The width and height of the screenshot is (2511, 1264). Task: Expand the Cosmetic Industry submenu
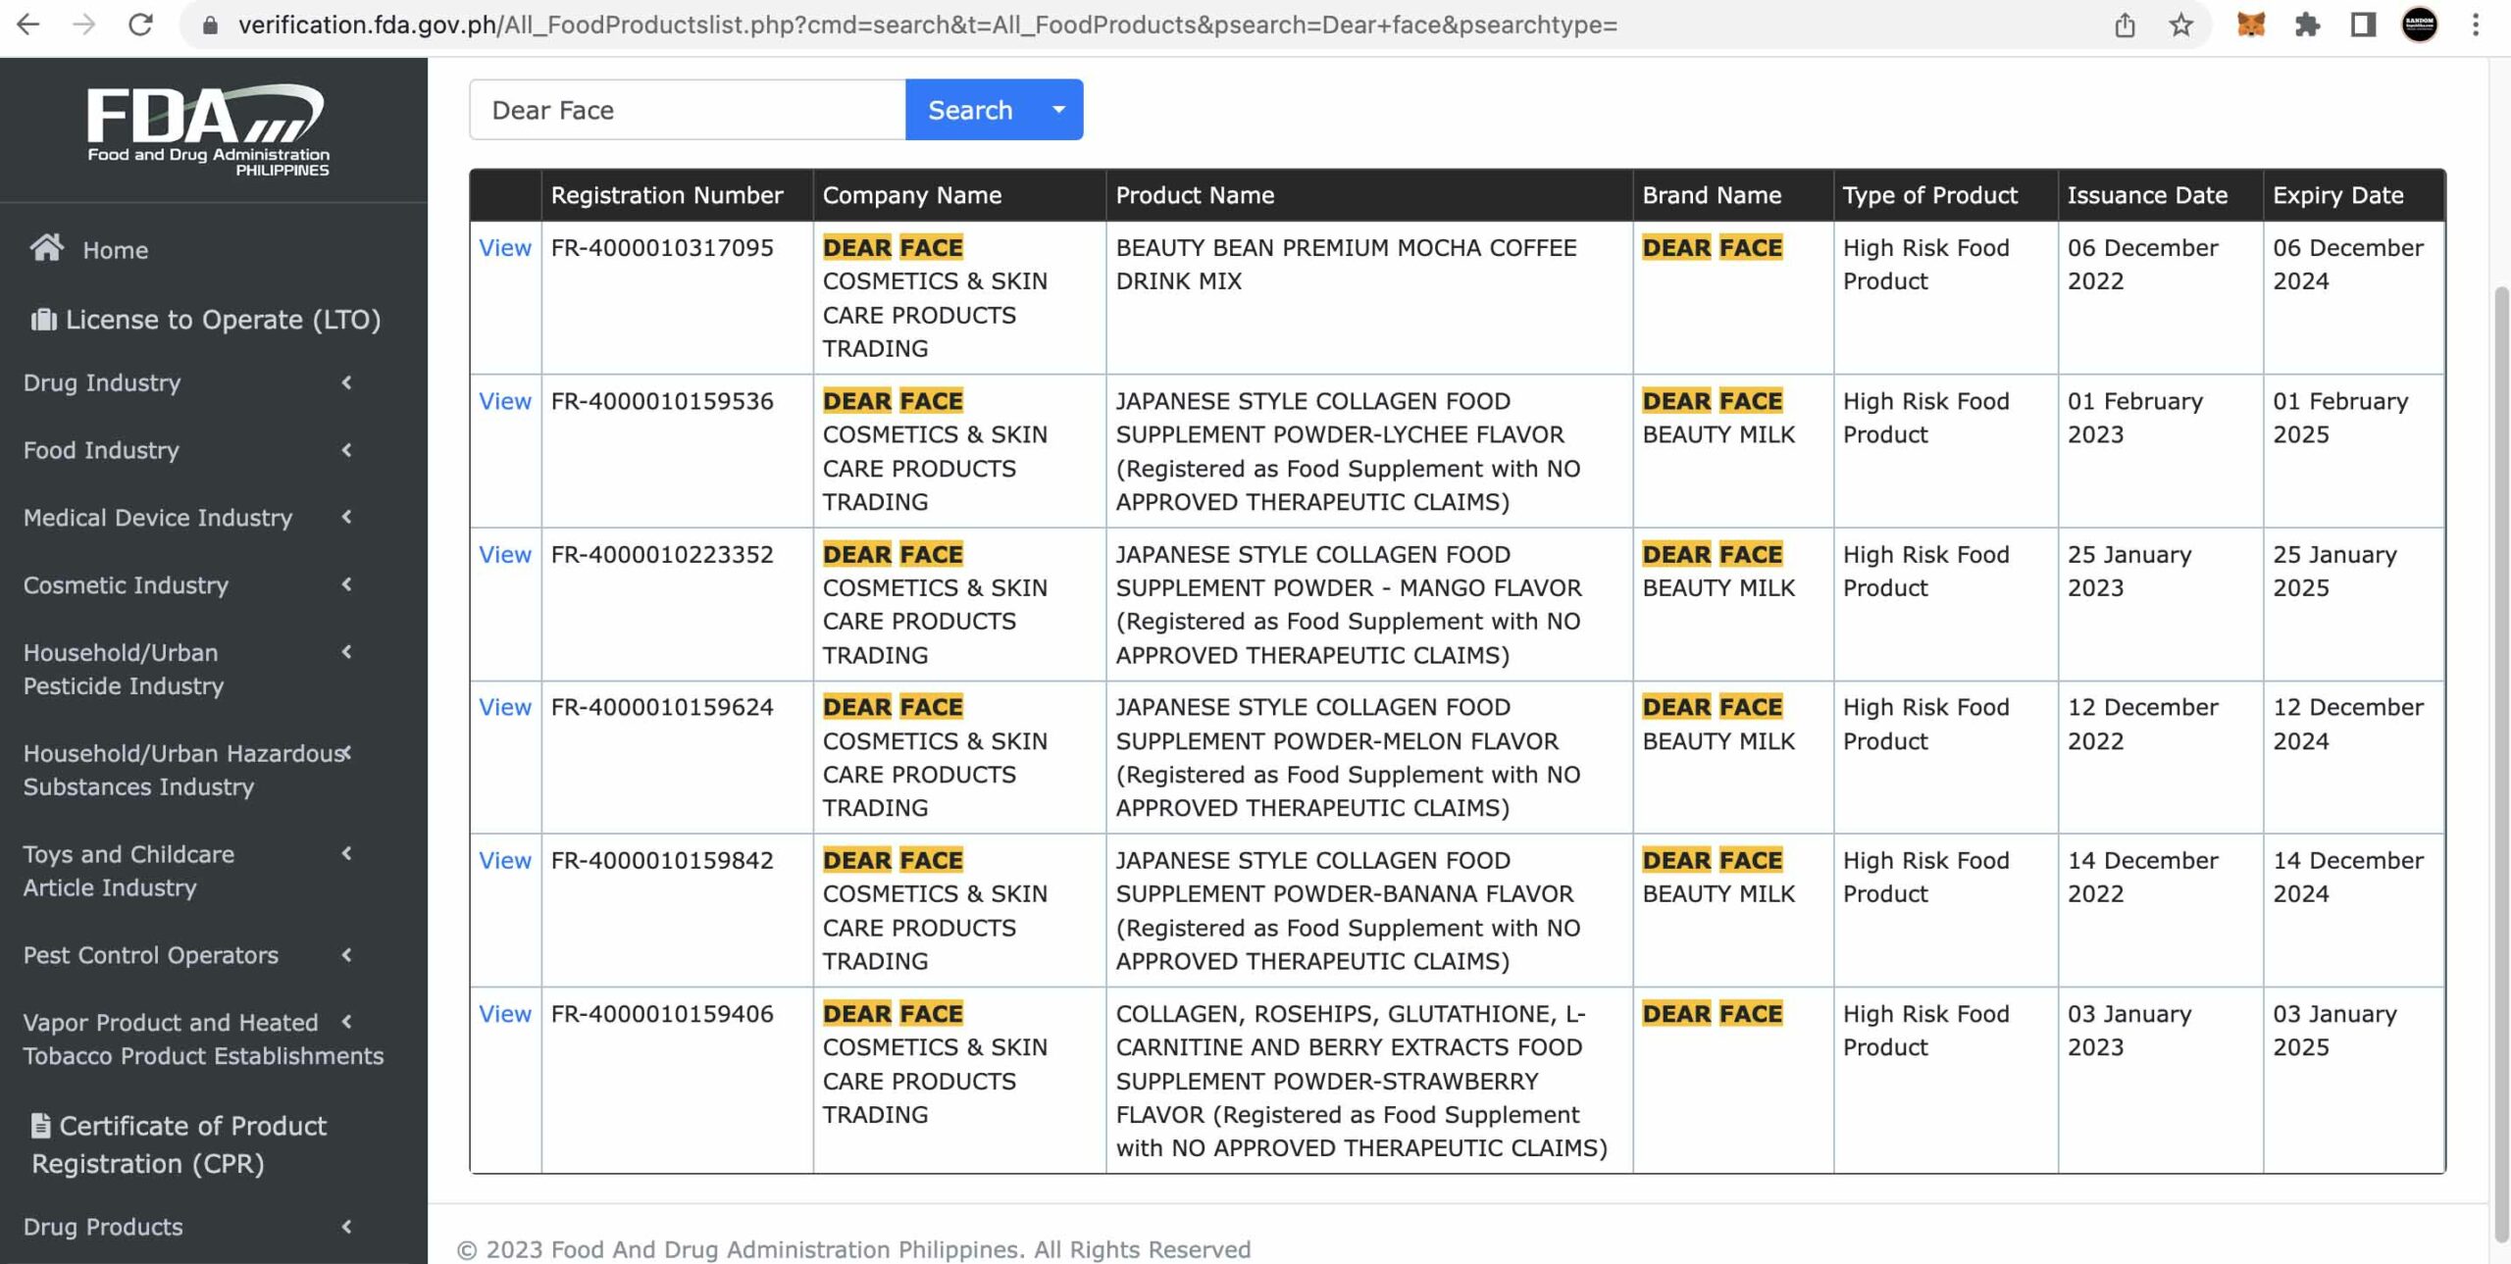click(x=184, y=585)
